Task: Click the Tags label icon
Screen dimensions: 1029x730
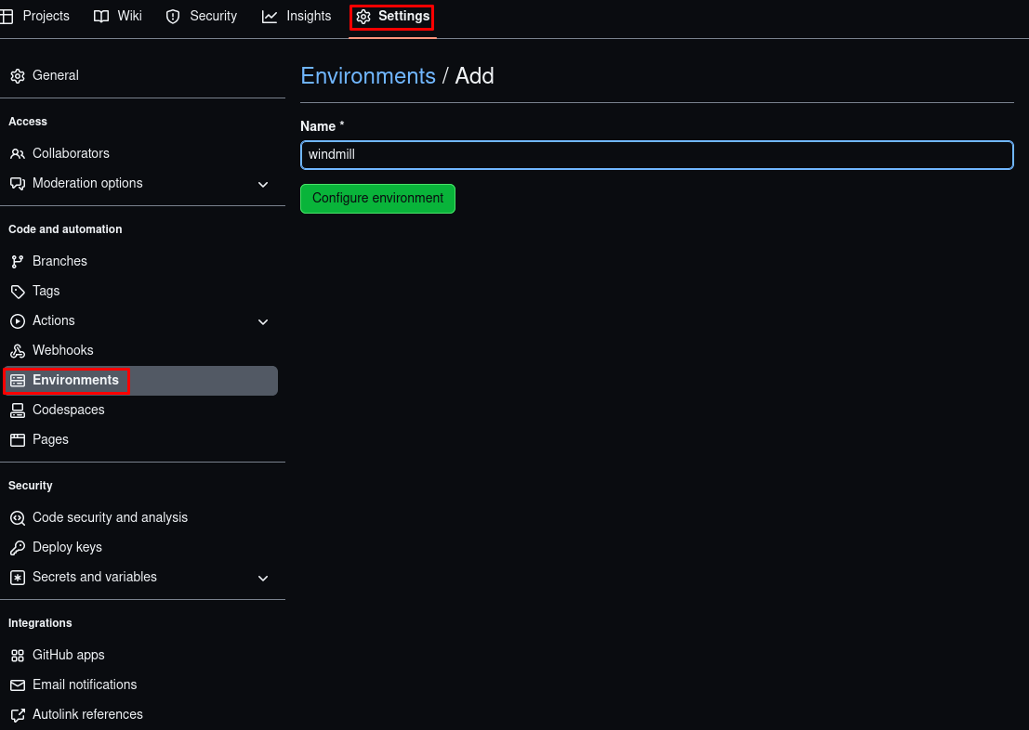Action: 18,292
